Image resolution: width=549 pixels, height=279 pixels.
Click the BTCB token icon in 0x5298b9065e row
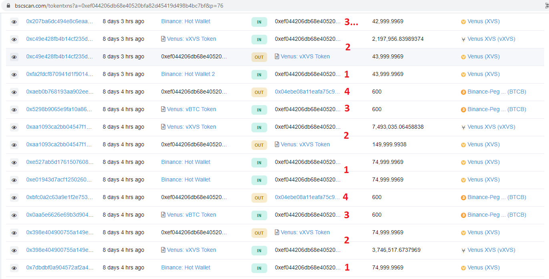coord(463,110)
